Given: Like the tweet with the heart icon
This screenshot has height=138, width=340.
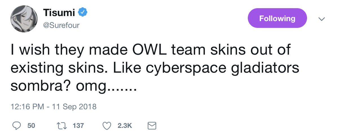Looking at the screenshot, I should coord(107,125).
